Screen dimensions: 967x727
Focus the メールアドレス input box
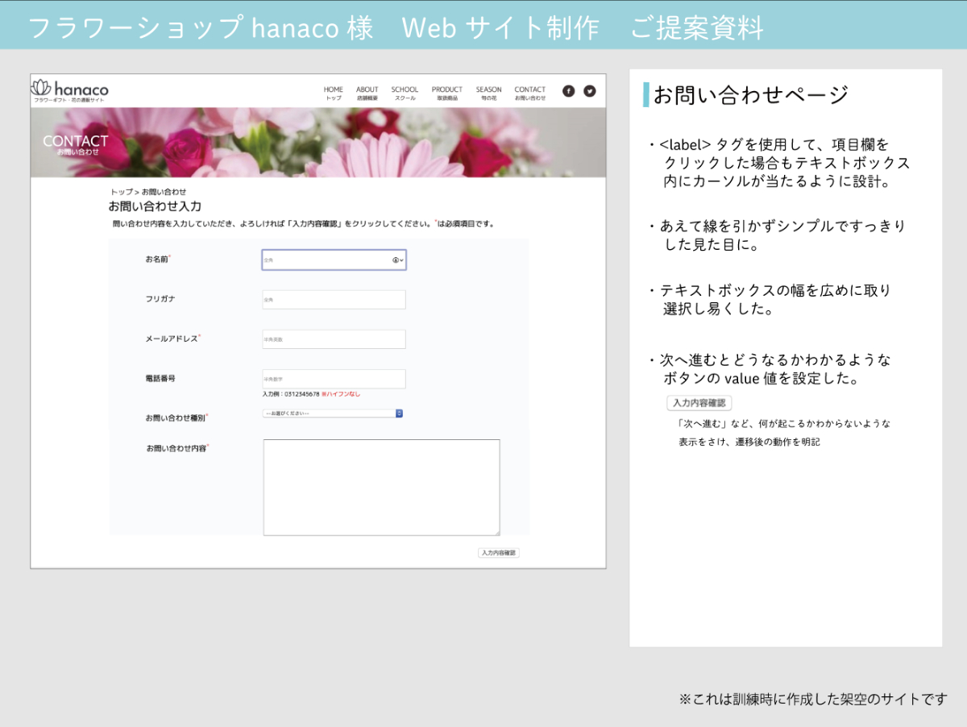point(334,339)
